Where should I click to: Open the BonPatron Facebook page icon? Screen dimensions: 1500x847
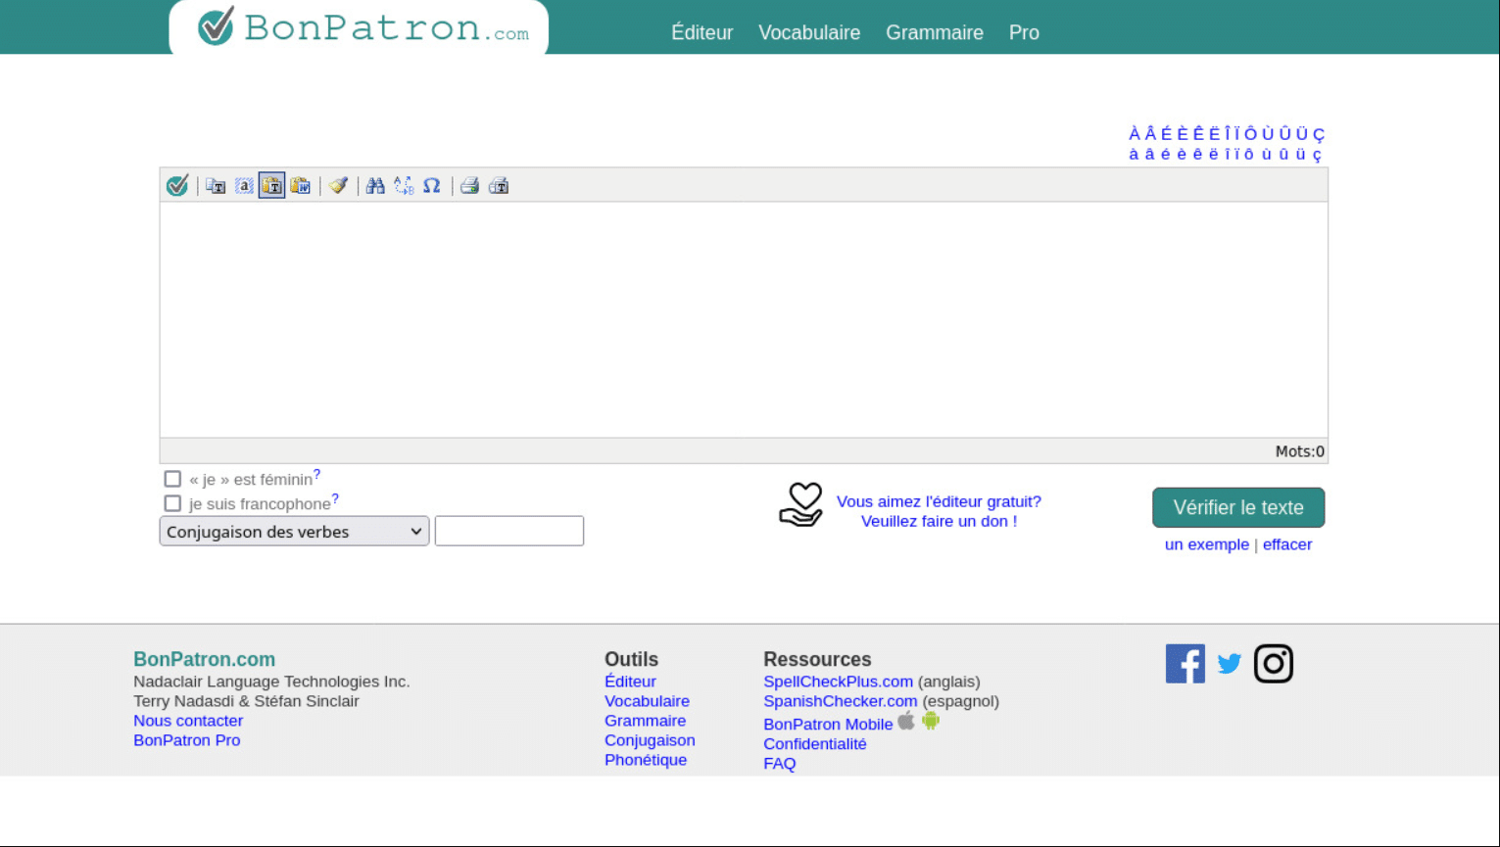pyautogui.click(x=1185, y=664)
